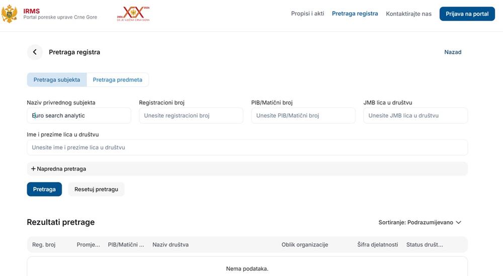This screenshot has height=276, width=503.
Task: Click the Portal poreske uprave Crne Gore text
Action: pyautogui.click(x=60, y=17)
